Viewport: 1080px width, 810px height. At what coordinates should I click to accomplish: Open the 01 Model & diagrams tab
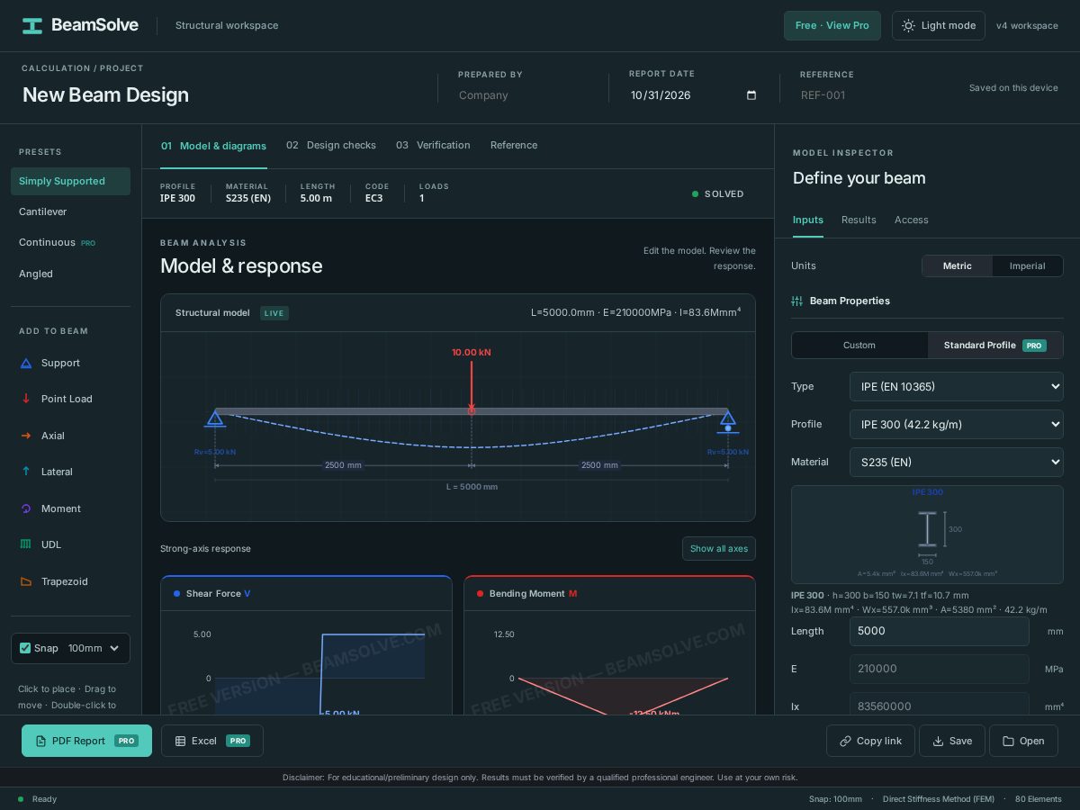[x=213, y=146]
